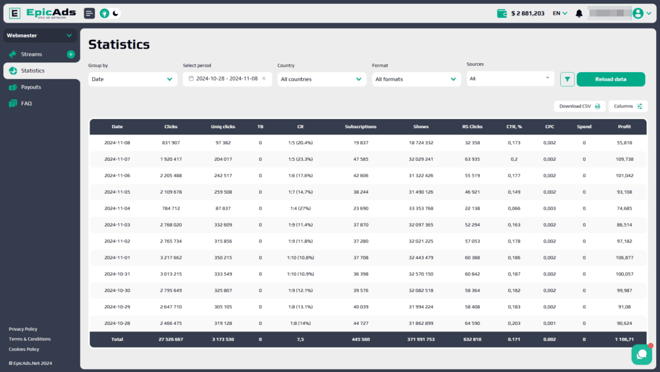
Task: Add a new stream with the plus icon
Action: (71, 54)
